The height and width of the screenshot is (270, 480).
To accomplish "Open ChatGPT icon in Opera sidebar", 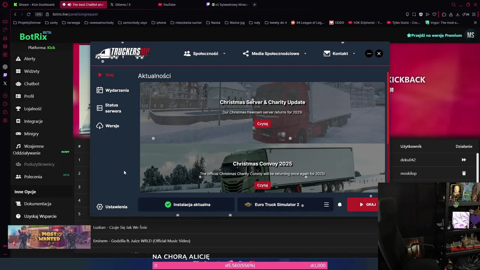I will pyautogui.click(x=5, y=67).
